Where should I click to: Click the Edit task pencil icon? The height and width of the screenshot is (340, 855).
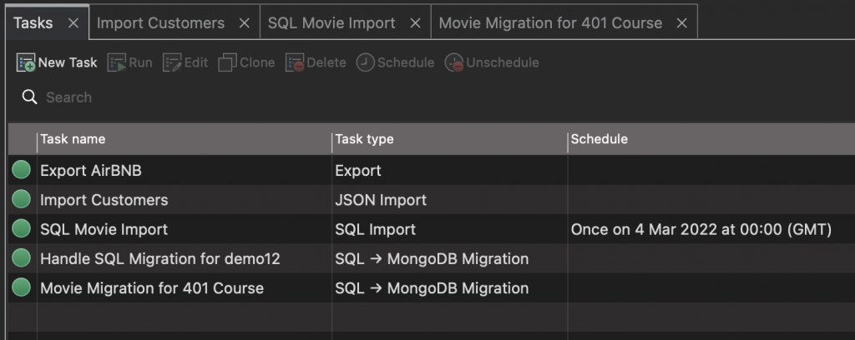point(172,62)
